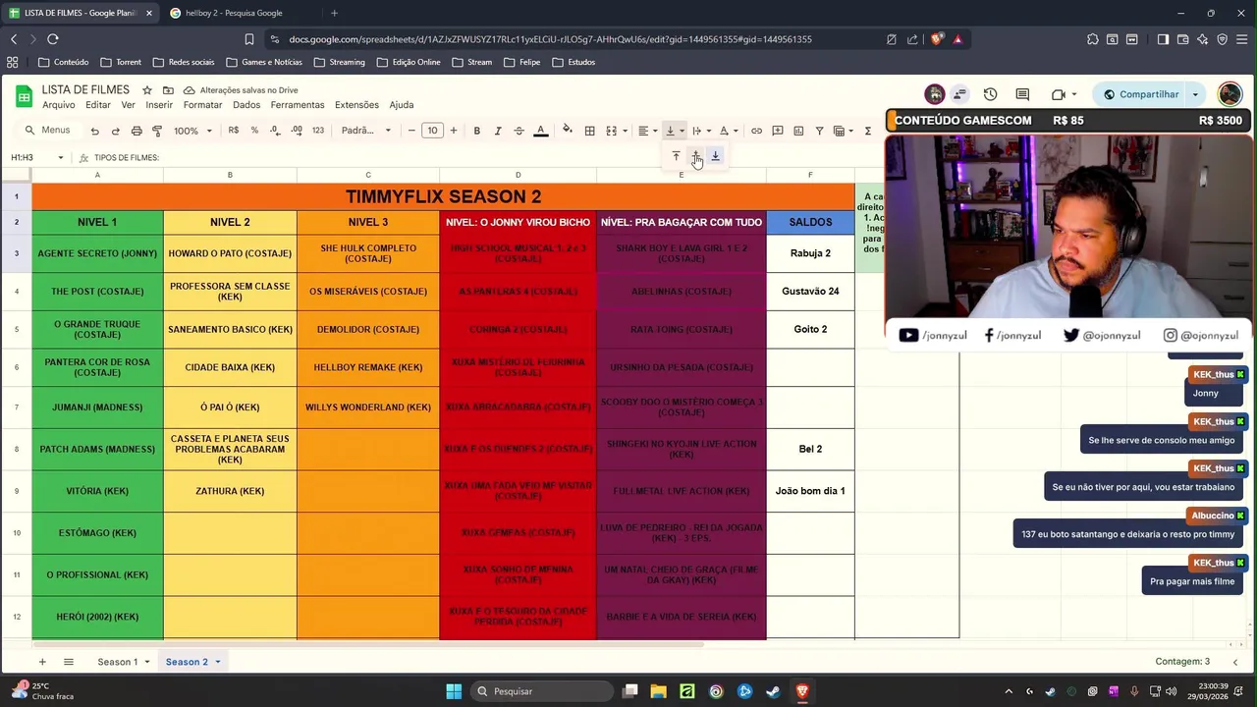Open the fill color bucket picker
Viewport: 1257px width, 707px height.
567,131
